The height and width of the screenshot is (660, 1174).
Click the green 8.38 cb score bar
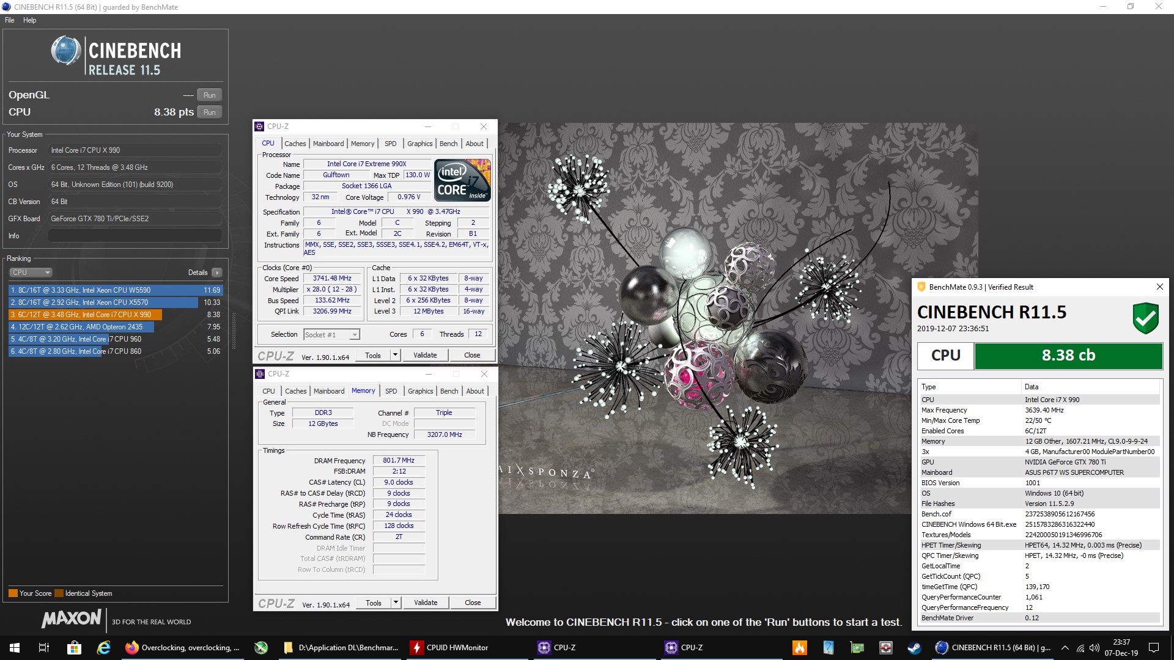[1068, 356]
